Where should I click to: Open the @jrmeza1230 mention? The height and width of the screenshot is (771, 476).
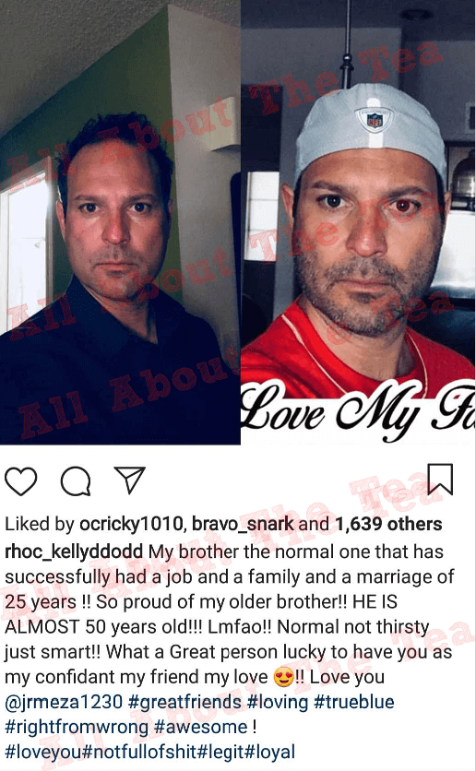coord(64,702)
